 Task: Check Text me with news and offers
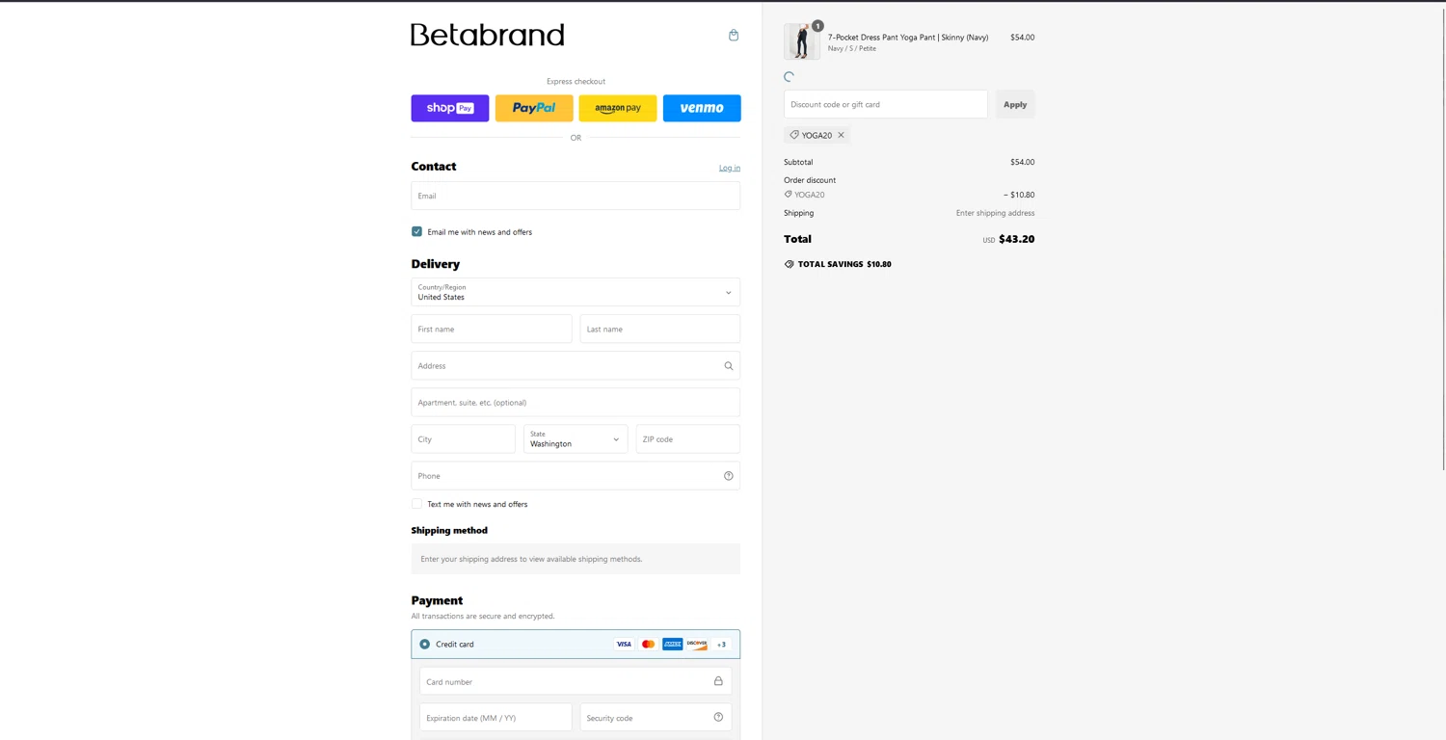pos(416,504)
